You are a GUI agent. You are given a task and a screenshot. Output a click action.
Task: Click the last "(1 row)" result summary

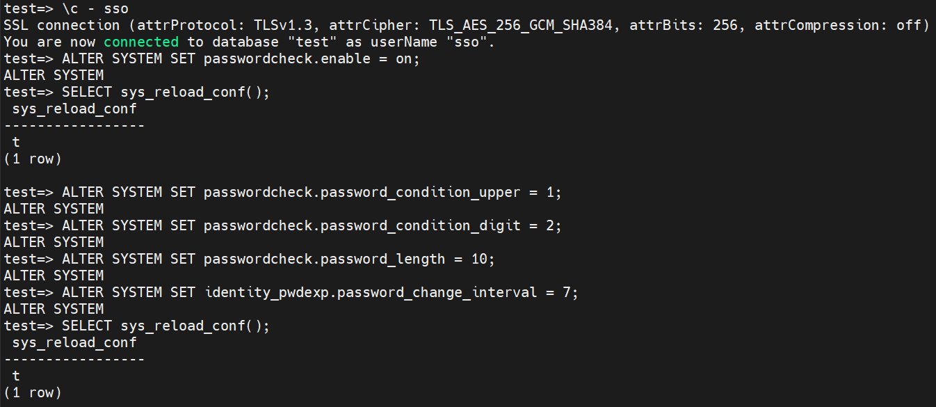tap(33, 393)
